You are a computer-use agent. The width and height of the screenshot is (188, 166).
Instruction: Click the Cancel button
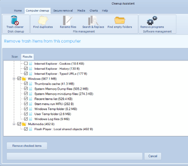click(153, 156)
